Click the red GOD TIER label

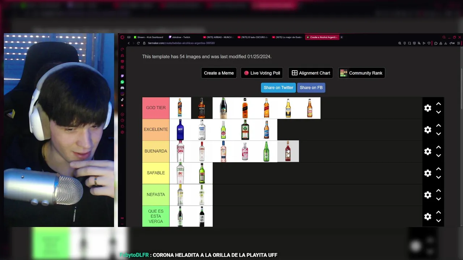[156, 108]
